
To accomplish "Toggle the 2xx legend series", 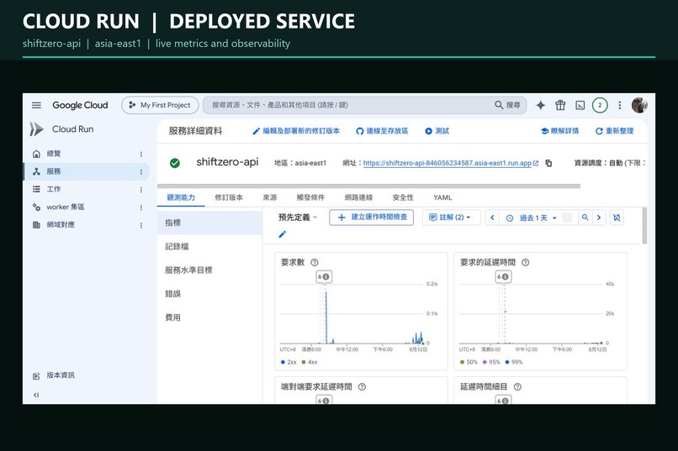I will [x=289, y=362].
